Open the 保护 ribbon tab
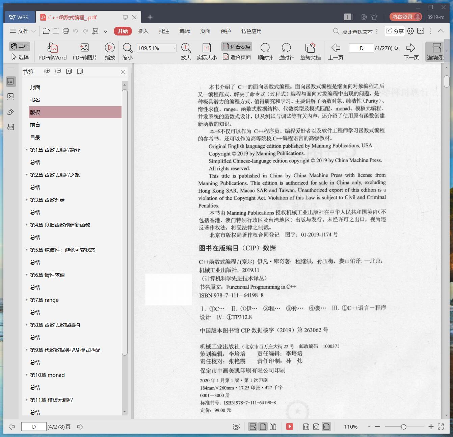The height and width of the screenshot is (437, 453). pyautogui.click(x=225, y=31)
